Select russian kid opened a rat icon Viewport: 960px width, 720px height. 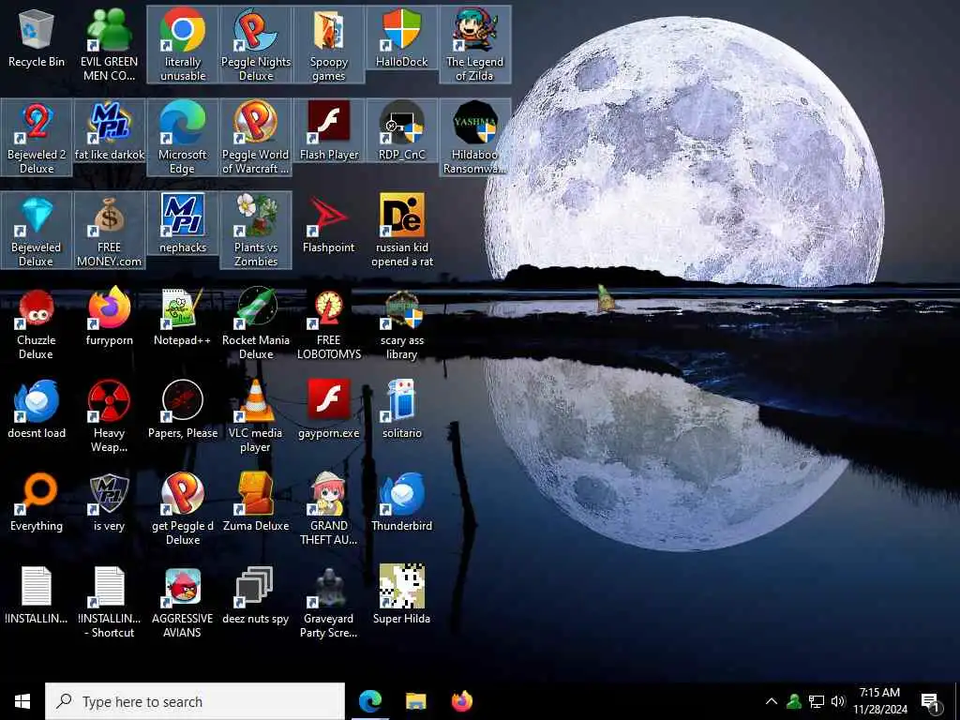(401, 231)
